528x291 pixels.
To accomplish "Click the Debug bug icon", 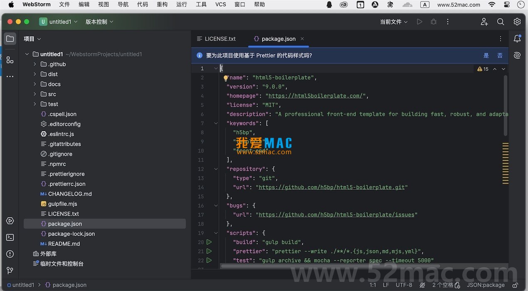I will (x=434, y=22).
